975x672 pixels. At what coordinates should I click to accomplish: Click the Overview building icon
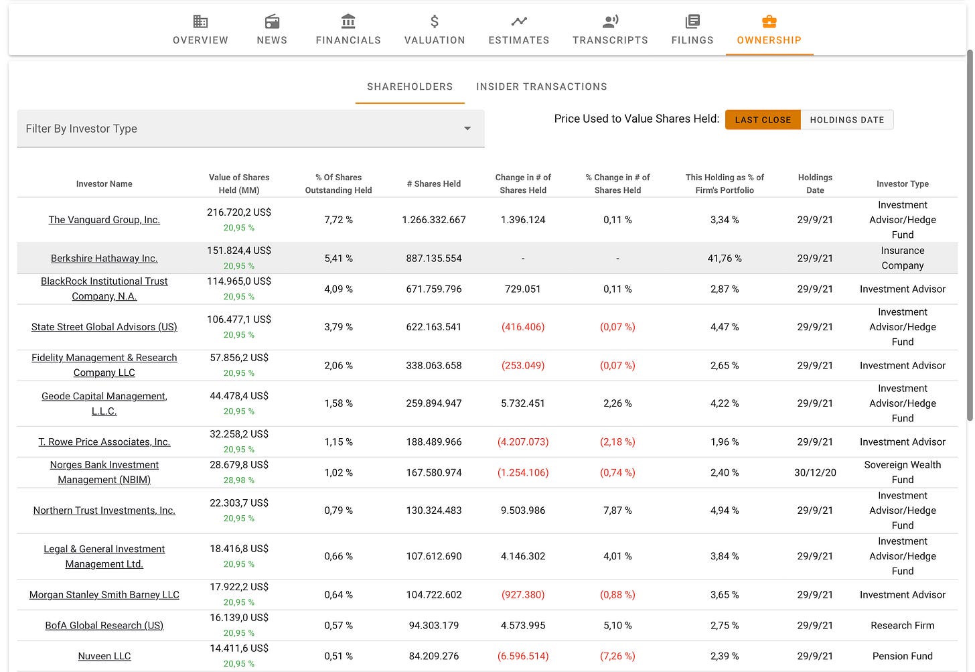click(x=200, y=21)
